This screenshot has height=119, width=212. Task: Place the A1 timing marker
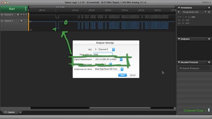(x=181, y=17)
